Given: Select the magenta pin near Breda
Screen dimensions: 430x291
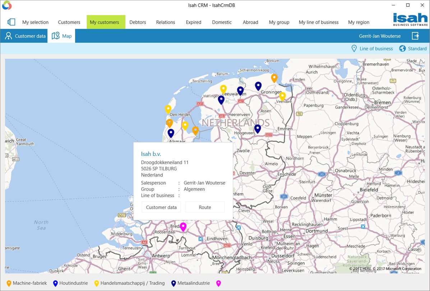Looking at the screenshot, I should (183, 227).
